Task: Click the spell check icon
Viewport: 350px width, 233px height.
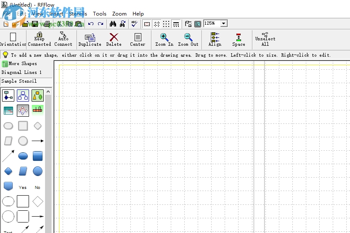Action: click(x=134, y=24)
